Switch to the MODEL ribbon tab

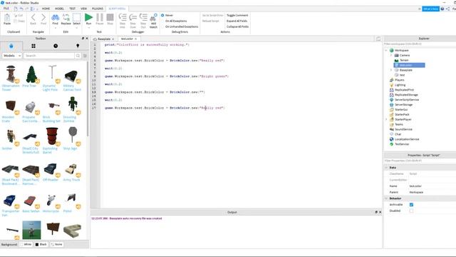pos(59,9)
